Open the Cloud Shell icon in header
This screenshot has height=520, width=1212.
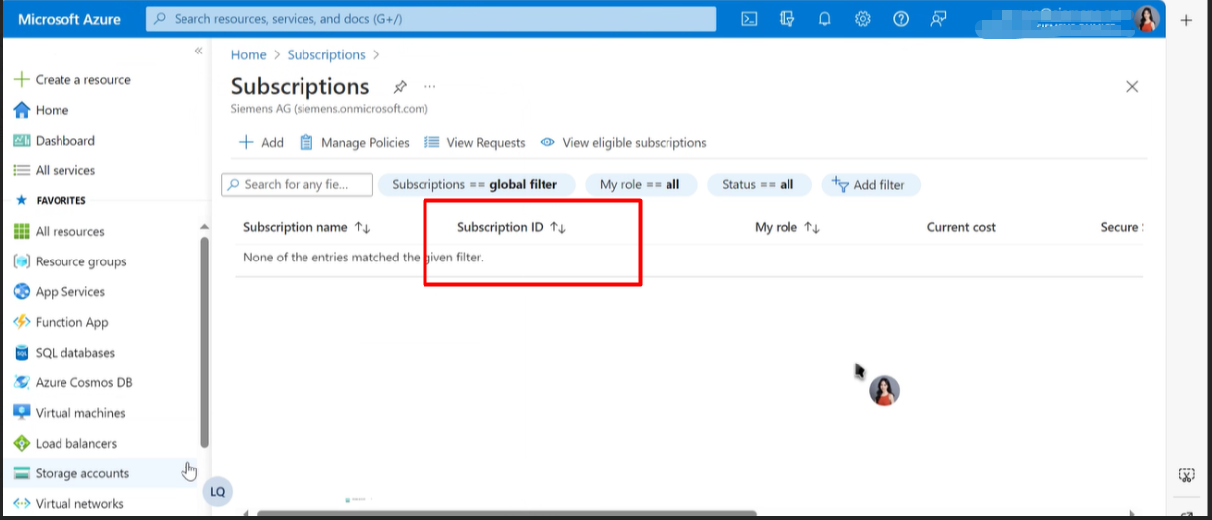750,19
